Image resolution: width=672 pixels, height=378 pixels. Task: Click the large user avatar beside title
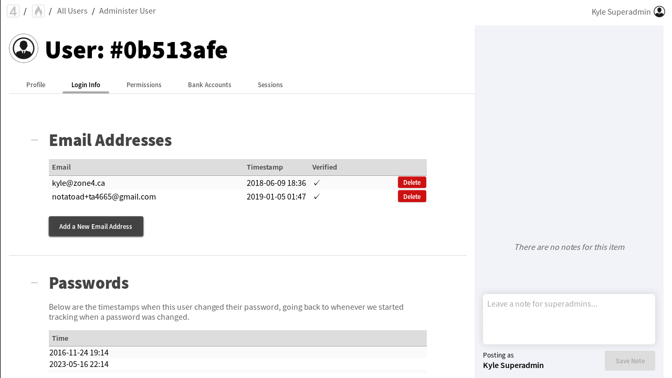pos(24,48)
